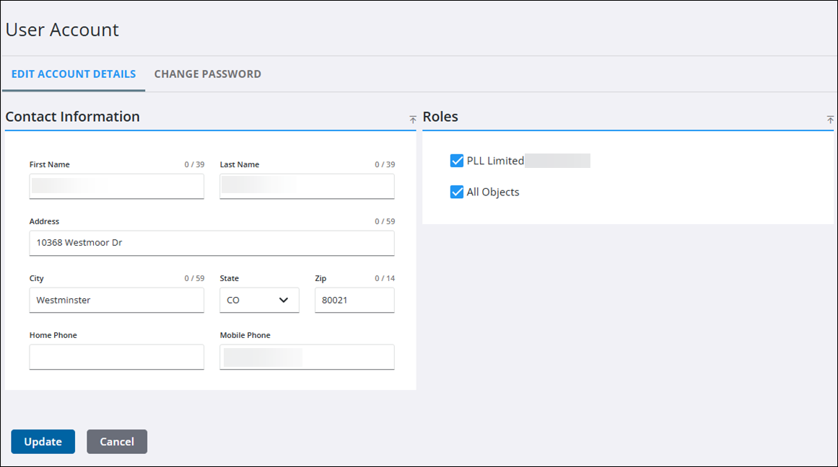Select the Mobile Phone input field
Viewport: 838px width, 467px height.
point(307,357)
